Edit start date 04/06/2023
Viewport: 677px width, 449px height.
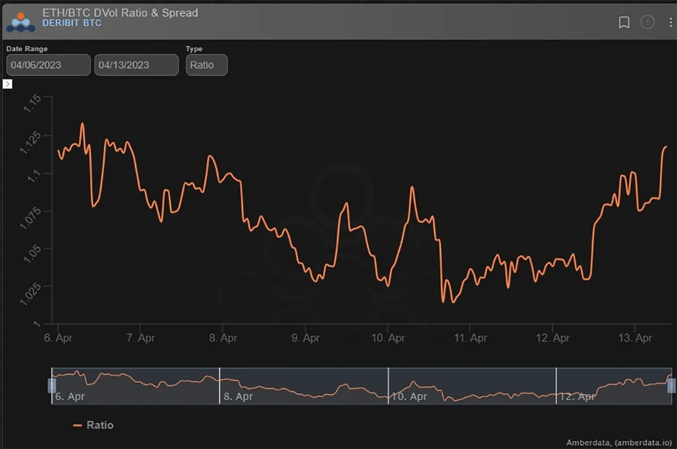pyautogui.click(x=48, y=65)
